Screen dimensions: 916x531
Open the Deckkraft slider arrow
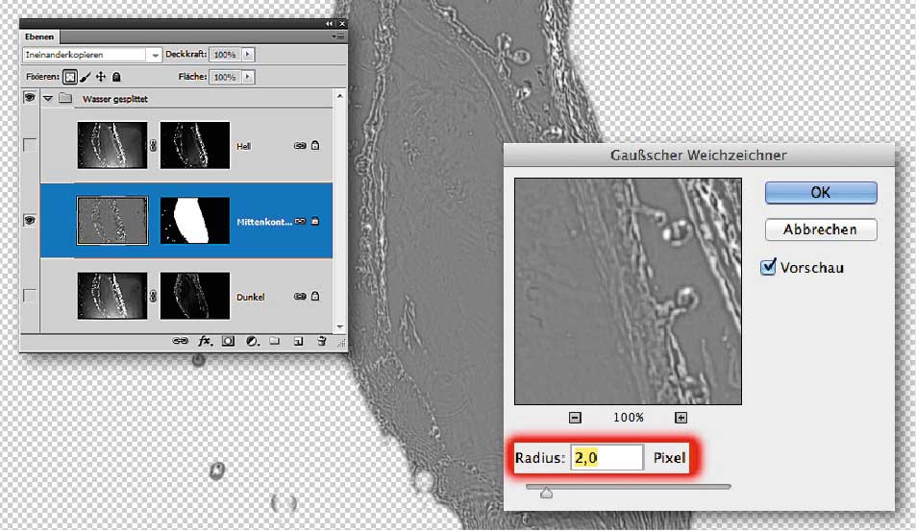[248, 55]
